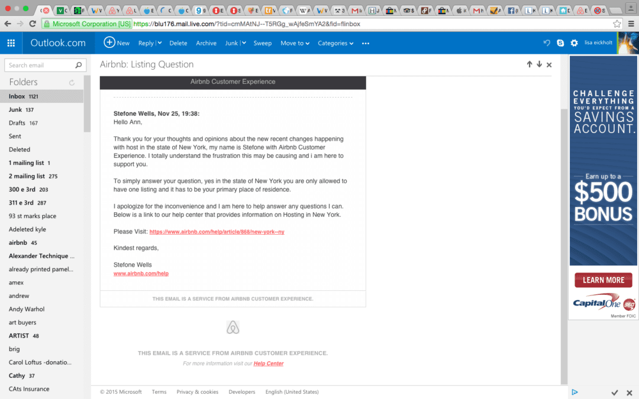Click the SSL lock icon in address bar
Image resolution: width=639 pixels, height=399 pixels.
[x=47, y=24]
